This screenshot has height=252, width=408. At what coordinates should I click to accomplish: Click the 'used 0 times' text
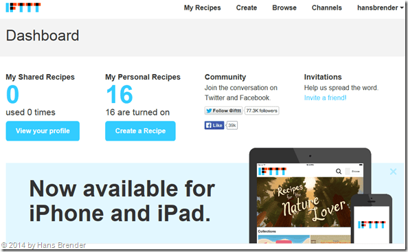pos(30,113)
